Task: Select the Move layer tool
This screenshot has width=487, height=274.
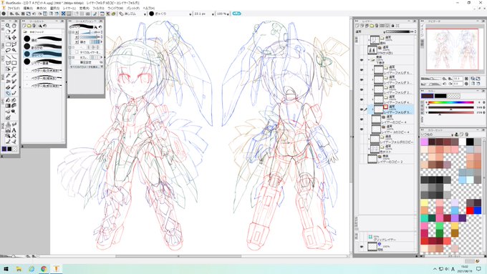Action: [14, 37]
